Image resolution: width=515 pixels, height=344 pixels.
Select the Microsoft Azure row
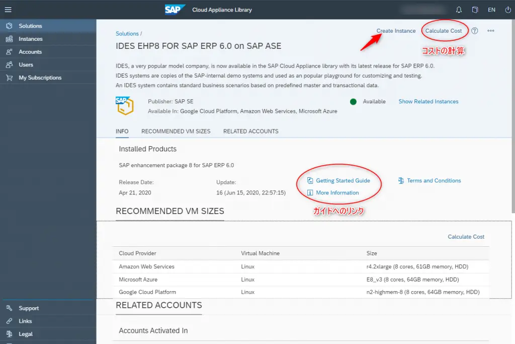[301, 280]
